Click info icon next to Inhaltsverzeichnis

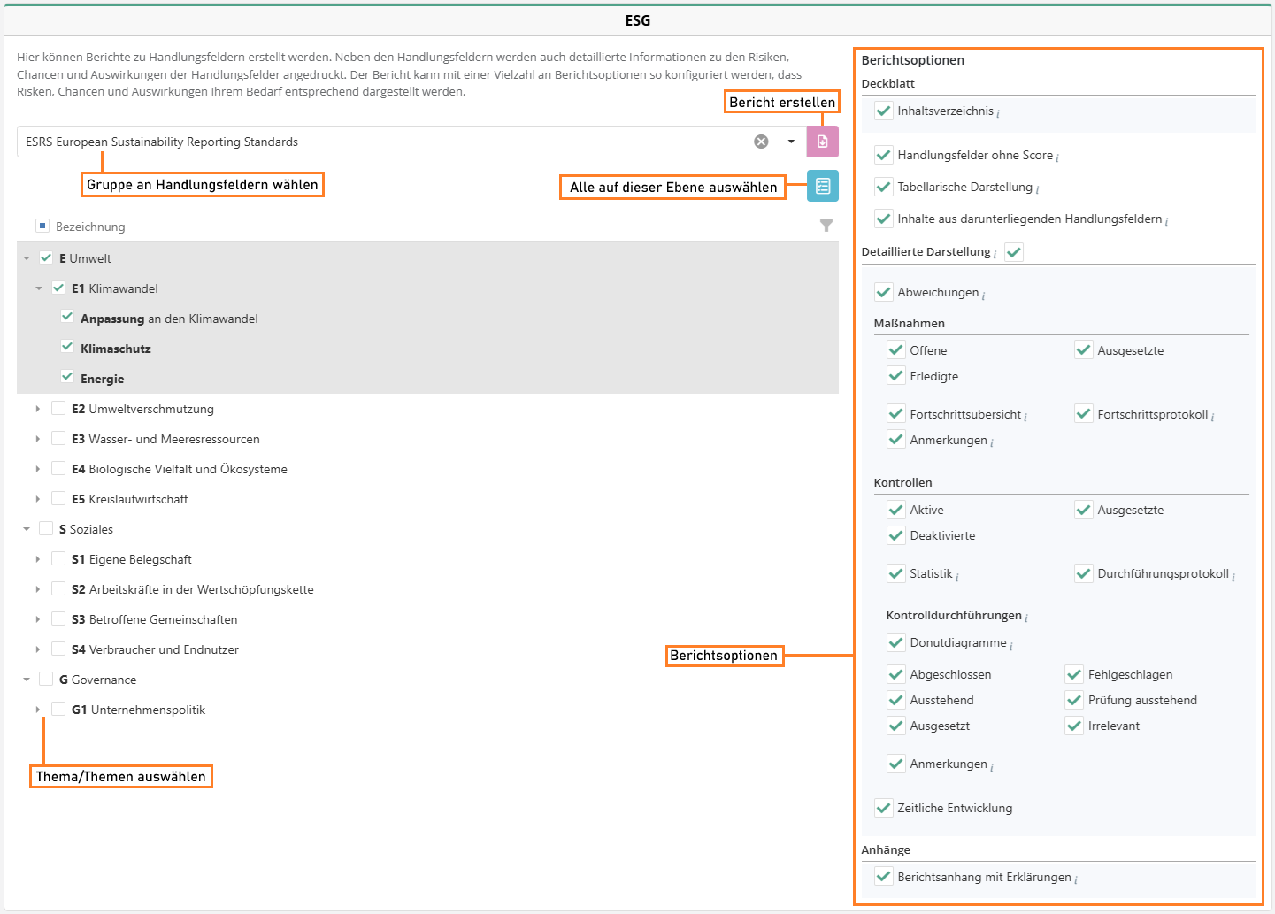click(998, 113)
